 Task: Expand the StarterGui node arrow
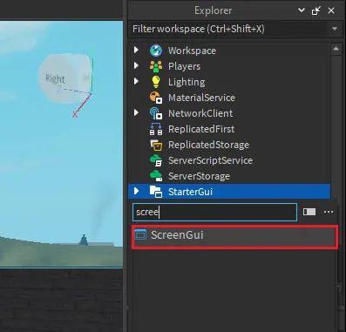(x=136, y=191)
